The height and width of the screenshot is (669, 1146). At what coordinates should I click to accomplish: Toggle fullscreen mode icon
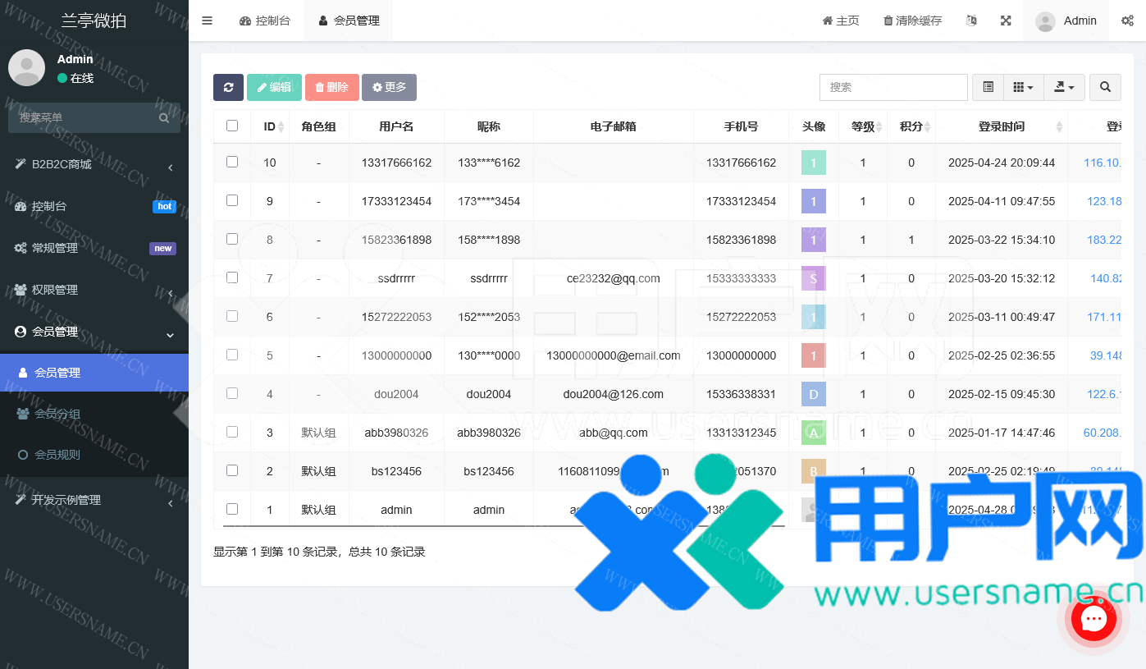[x=1006, y=21]
